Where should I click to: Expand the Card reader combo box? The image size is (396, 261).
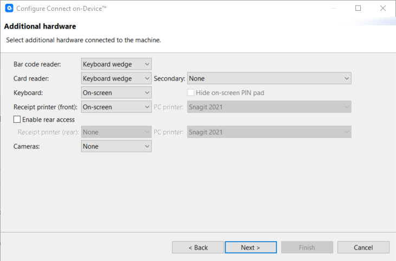point(116,78)
